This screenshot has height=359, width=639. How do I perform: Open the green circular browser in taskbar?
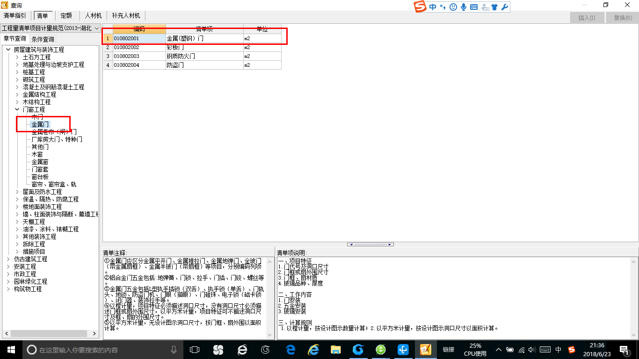click(x=380, y=349)
